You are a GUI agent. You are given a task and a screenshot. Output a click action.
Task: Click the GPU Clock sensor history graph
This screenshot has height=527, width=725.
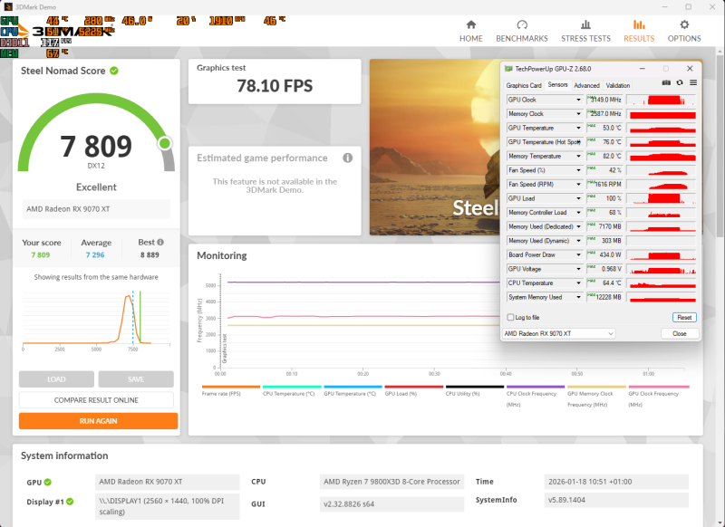pos(662,100)
